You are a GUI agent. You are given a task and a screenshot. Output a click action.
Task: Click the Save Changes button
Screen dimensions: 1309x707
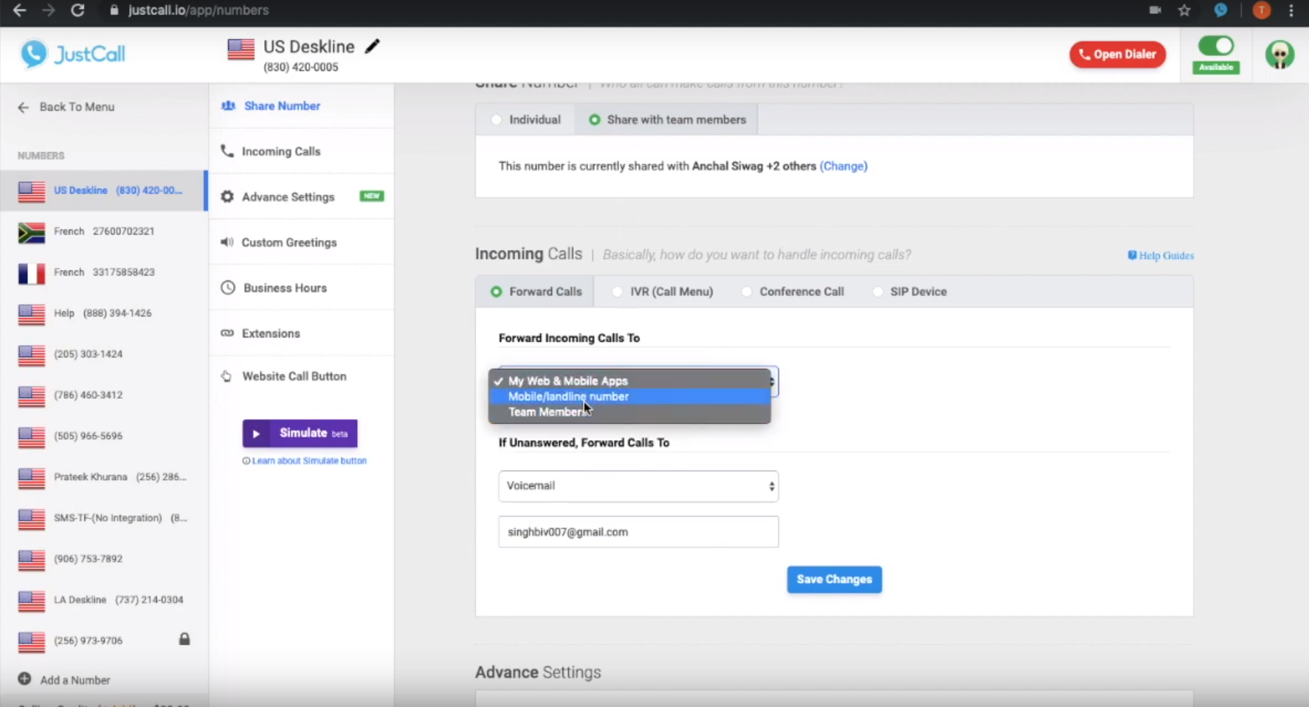click(834, 579)
